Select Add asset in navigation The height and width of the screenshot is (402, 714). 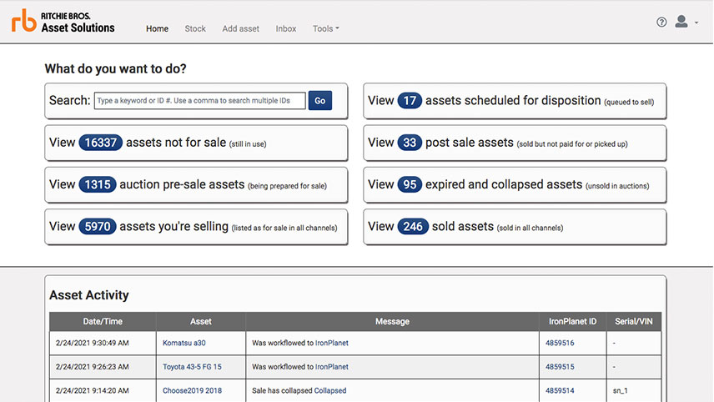[x=240, y=28]
